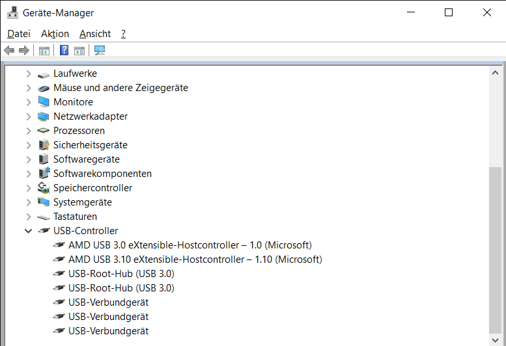Expand the Tastaturen node
Viewport: 506px width, 346px height.
click(29, 217)
